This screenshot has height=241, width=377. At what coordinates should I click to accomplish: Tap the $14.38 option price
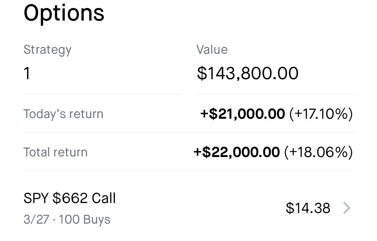(x=308, y=208)
